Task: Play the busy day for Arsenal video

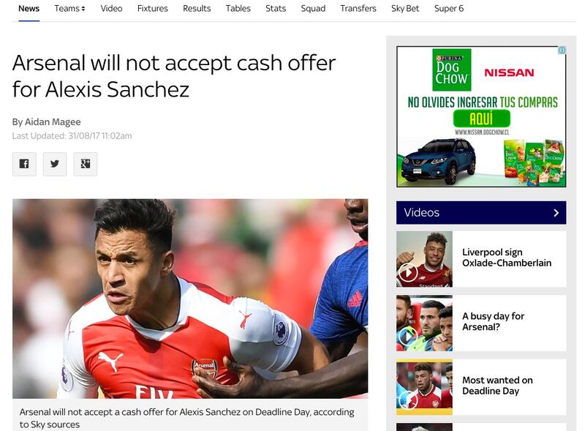Action: coord(408,337)
